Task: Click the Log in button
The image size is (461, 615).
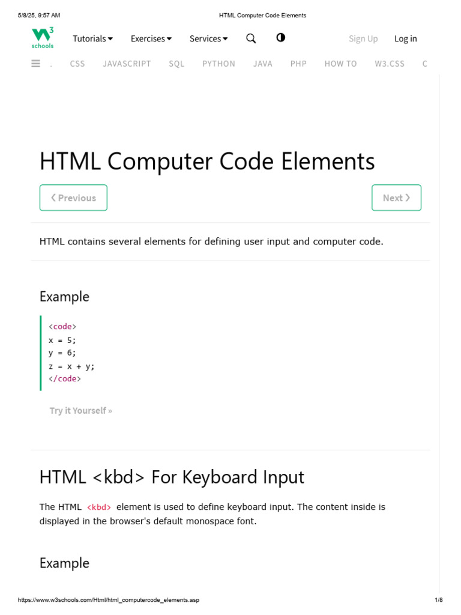Action: 405,39
